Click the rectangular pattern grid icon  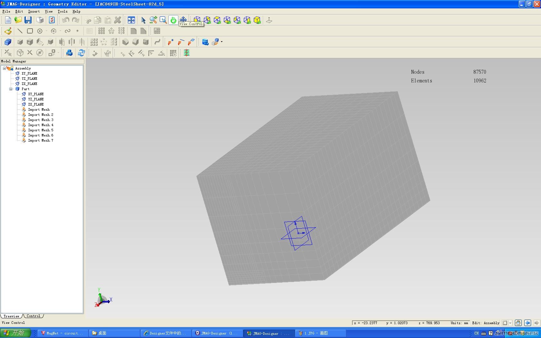[x=101, y=31]
